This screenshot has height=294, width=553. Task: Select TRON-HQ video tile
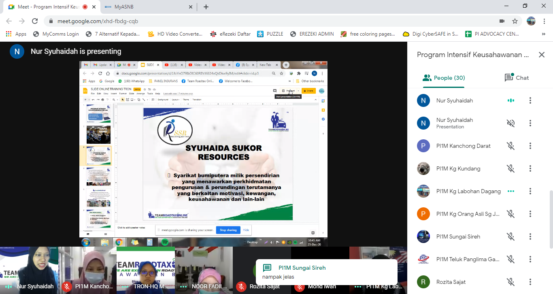click(146, 270)
